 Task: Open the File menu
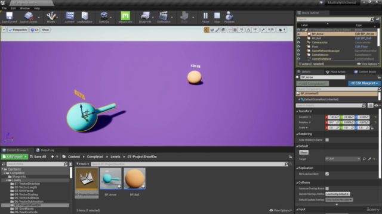pyautogui.click(x=4, y=8)
